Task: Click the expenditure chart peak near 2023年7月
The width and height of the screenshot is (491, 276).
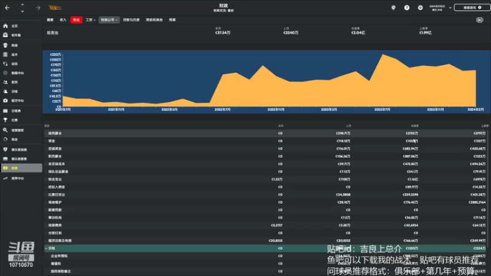Action: [382, 55]
